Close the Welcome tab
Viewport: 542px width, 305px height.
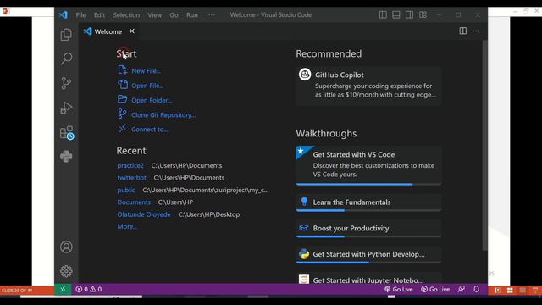click(x=132, y=31)
